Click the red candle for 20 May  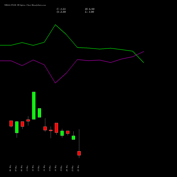68,132
